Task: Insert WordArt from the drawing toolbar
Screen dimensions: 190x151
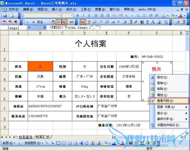Action: pos(81,143)
